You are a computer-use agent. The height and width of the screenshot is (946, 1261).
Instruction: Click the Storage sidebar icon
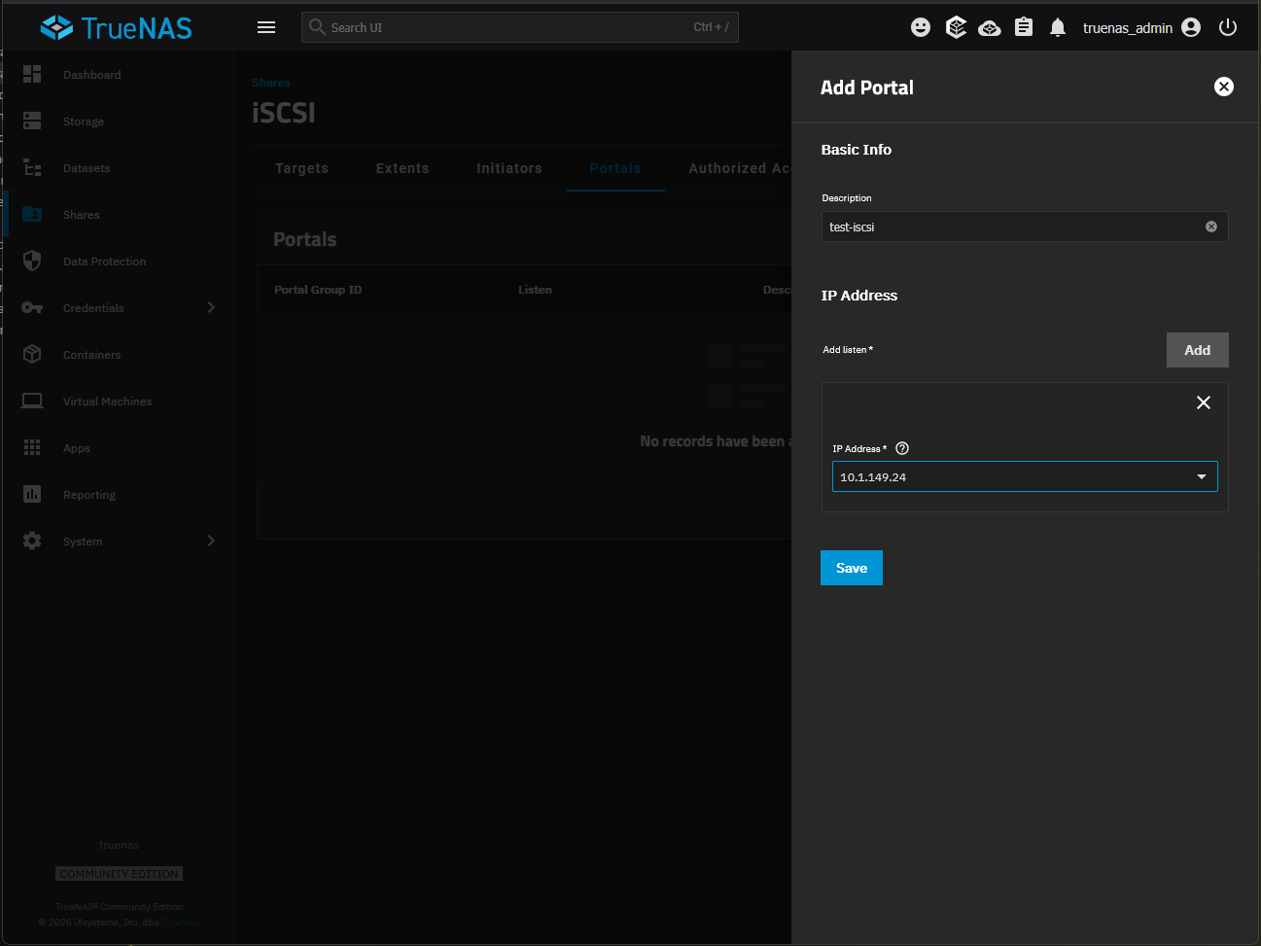32,121
